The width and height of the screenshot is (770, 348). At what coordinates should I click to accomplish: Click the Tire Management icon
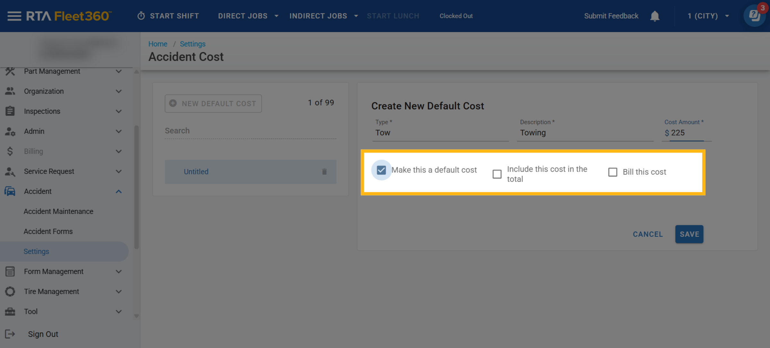click(x=10, y=291)
